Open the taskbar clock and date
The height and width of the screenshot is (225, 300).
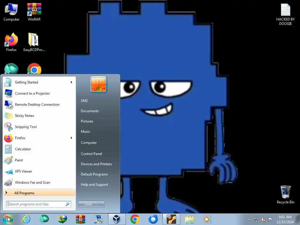285,219
